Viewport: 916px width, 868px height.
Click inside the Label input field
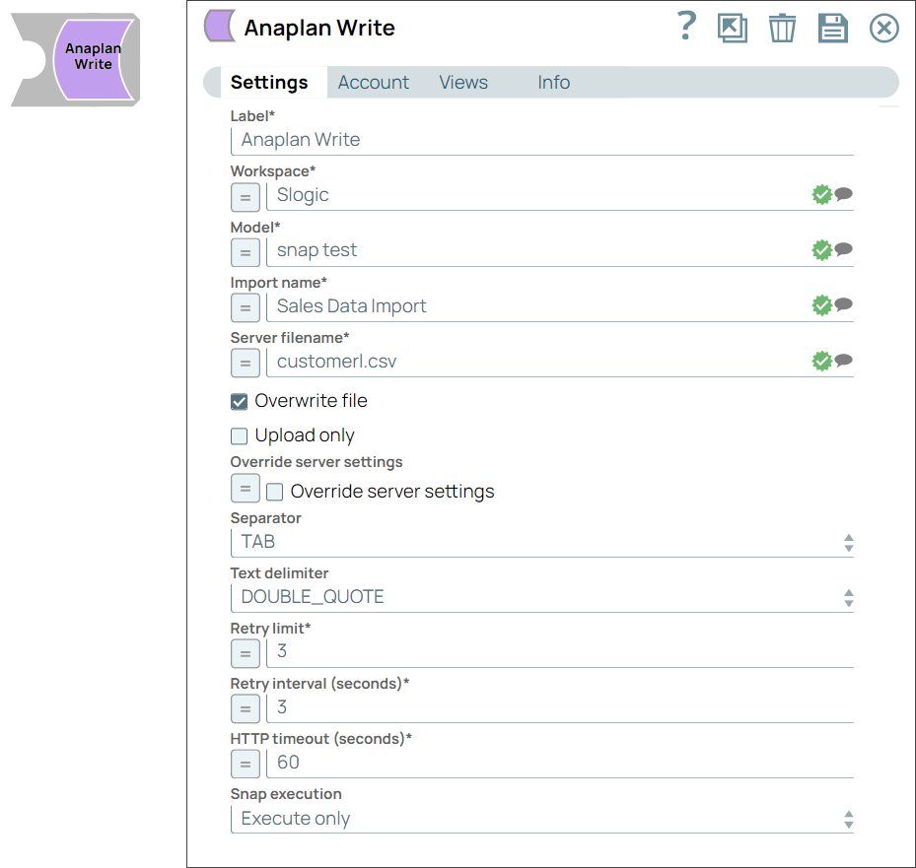pos(542,140)
